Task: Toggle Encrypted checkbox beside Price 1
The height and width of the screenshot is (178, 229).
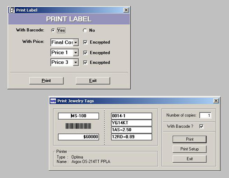Action: [x=85, y=53]
